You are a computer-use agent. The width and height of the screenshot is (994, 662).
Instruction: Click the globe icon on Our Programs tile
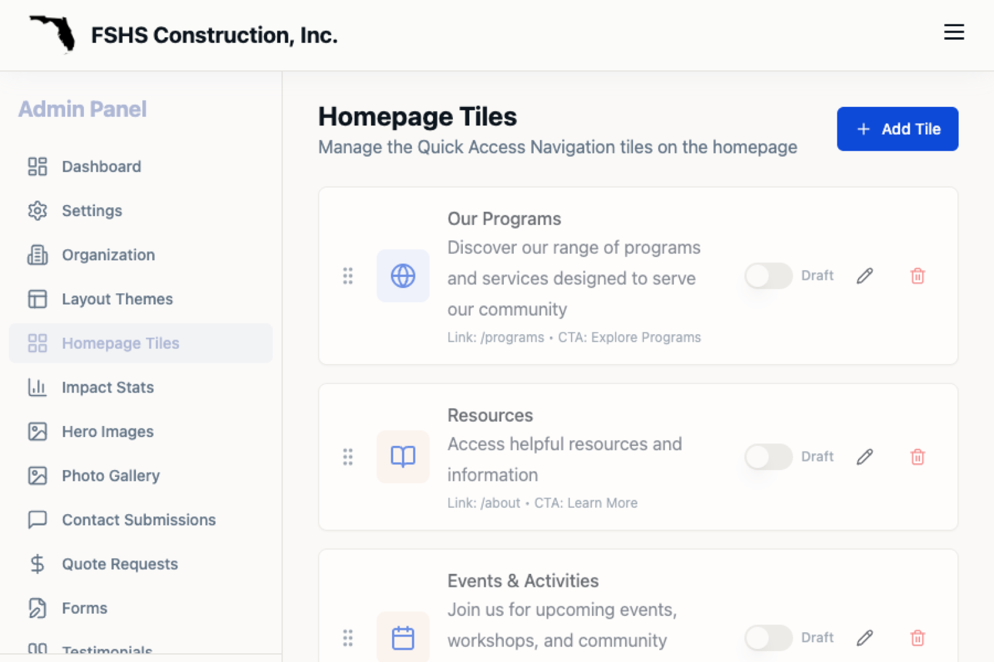click(403, 276)
